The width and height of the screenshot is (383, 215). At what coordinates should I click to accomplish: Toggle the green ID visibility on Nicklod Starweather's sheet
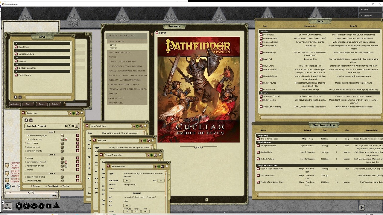click(x=152, y=155)
